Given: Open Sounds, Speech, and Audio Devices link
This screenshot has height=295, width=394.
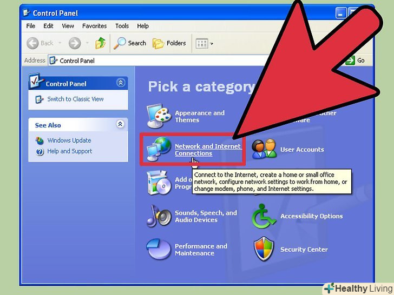Looking at the screenshot, I should [x=206, y=216].
